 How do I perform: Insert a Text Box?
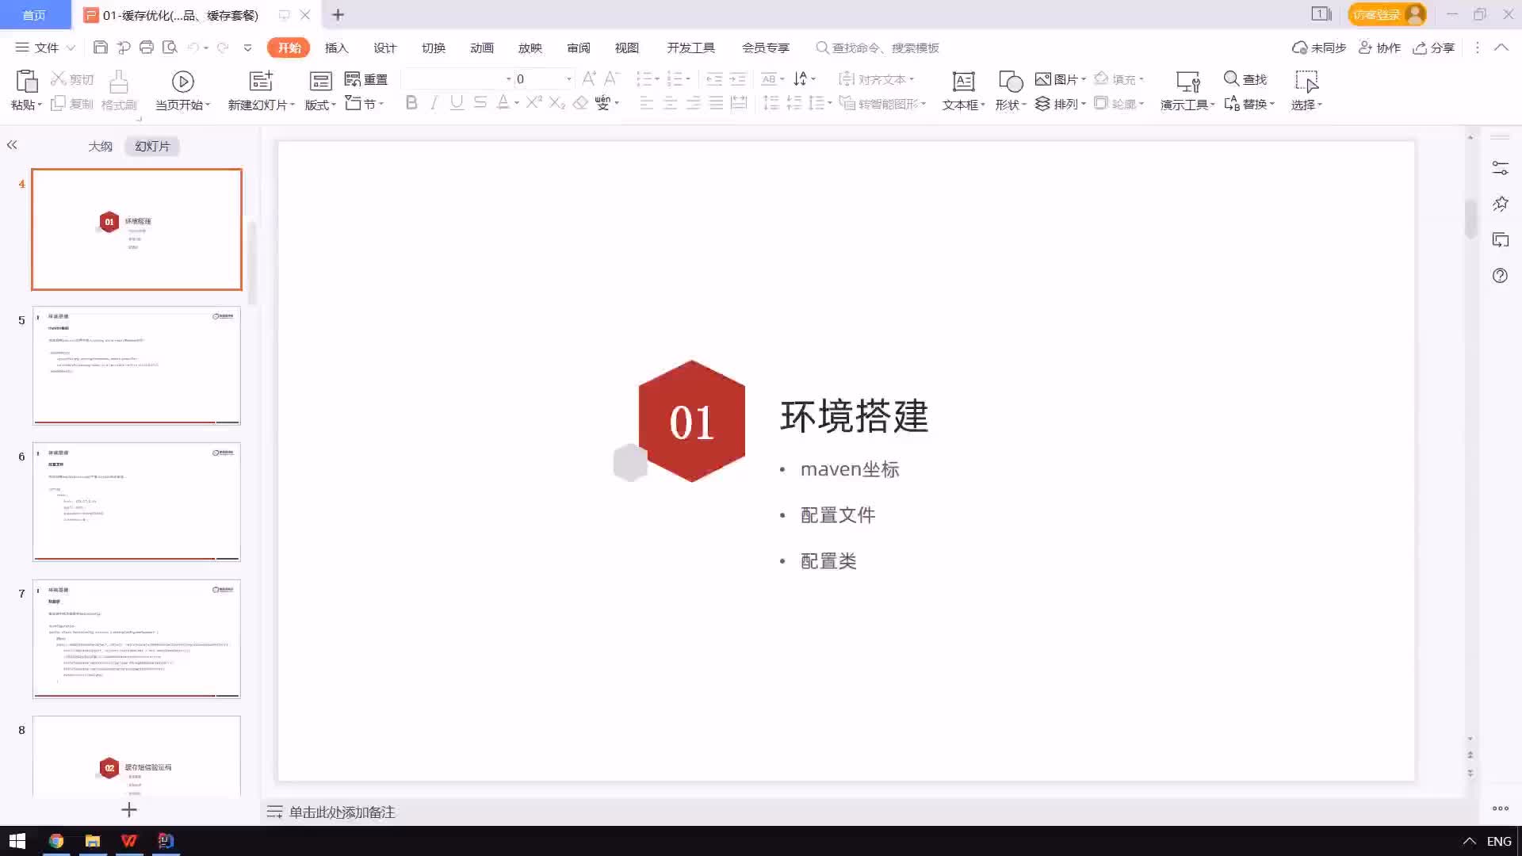(963, 90)
